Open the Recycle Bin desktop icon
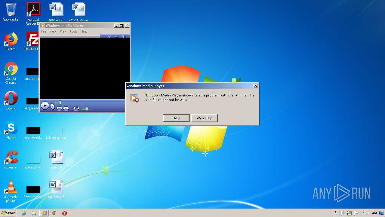Image resolution: width=385 pixels, height=217 pixels. click(x=11, y=12)
